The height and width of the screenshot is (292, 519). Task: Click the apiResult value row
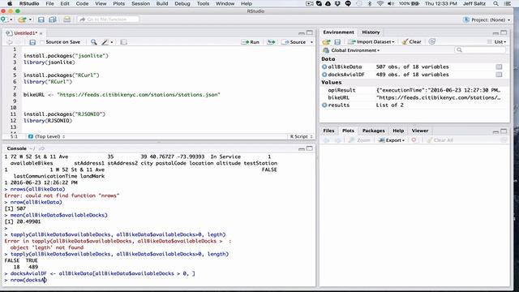(414, 90)
